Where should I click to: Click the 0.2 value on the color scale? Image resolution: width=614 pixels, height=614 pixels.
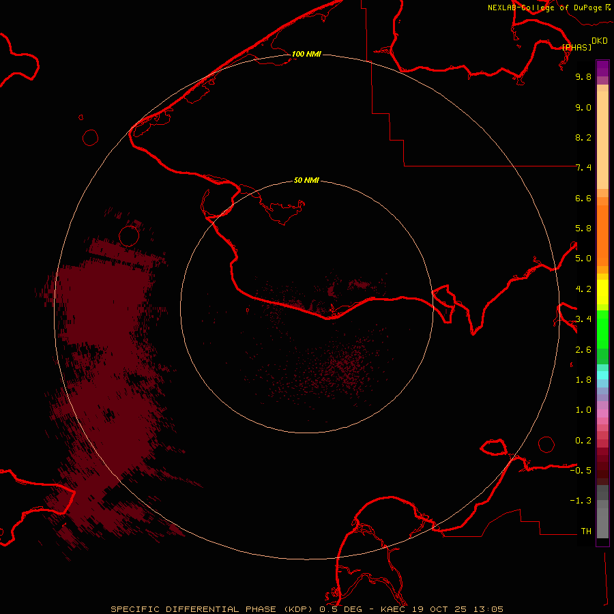click(583, 441)
